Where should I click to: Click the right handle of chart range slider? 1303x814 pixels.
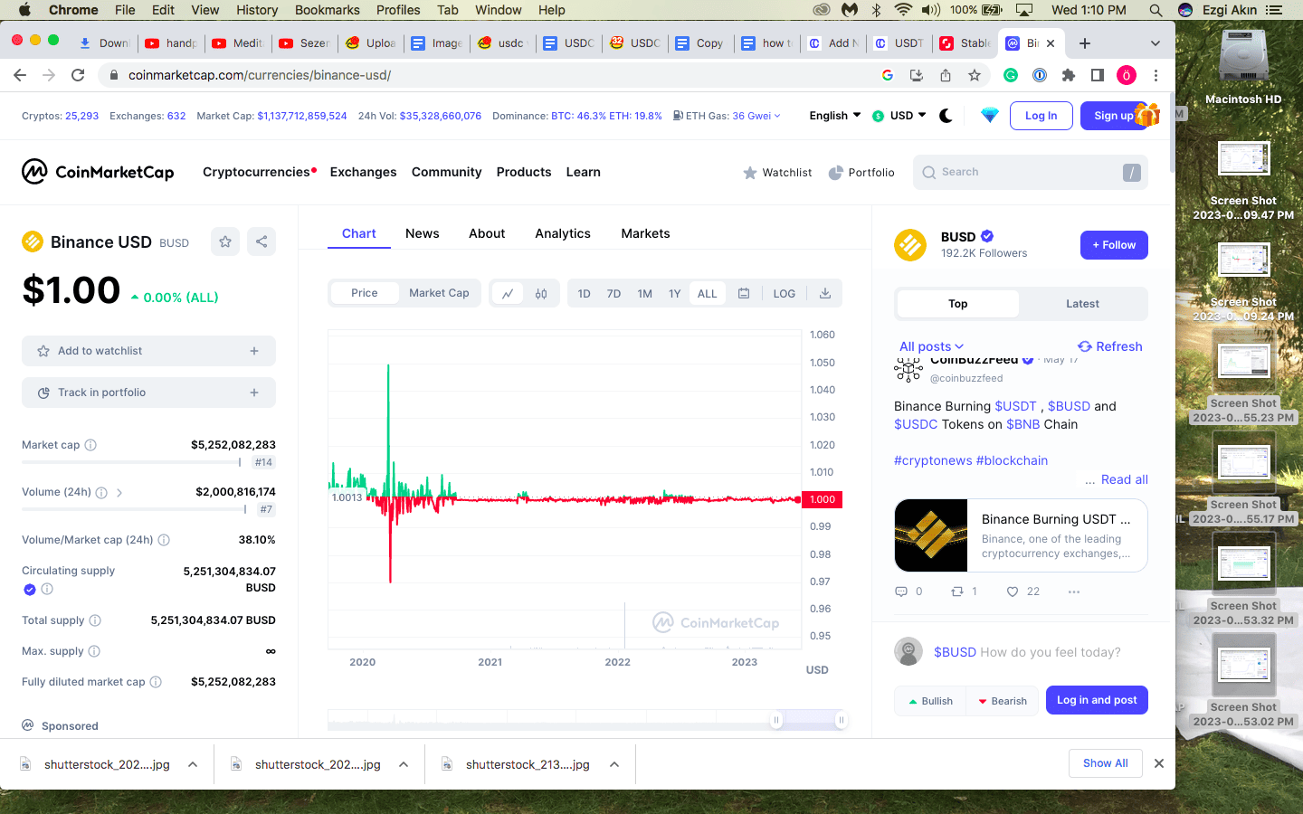click(841, 720)
